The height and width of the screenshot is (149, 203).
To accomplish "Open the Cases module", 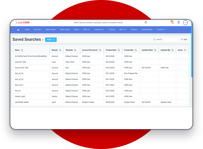I will click(76, 30).
